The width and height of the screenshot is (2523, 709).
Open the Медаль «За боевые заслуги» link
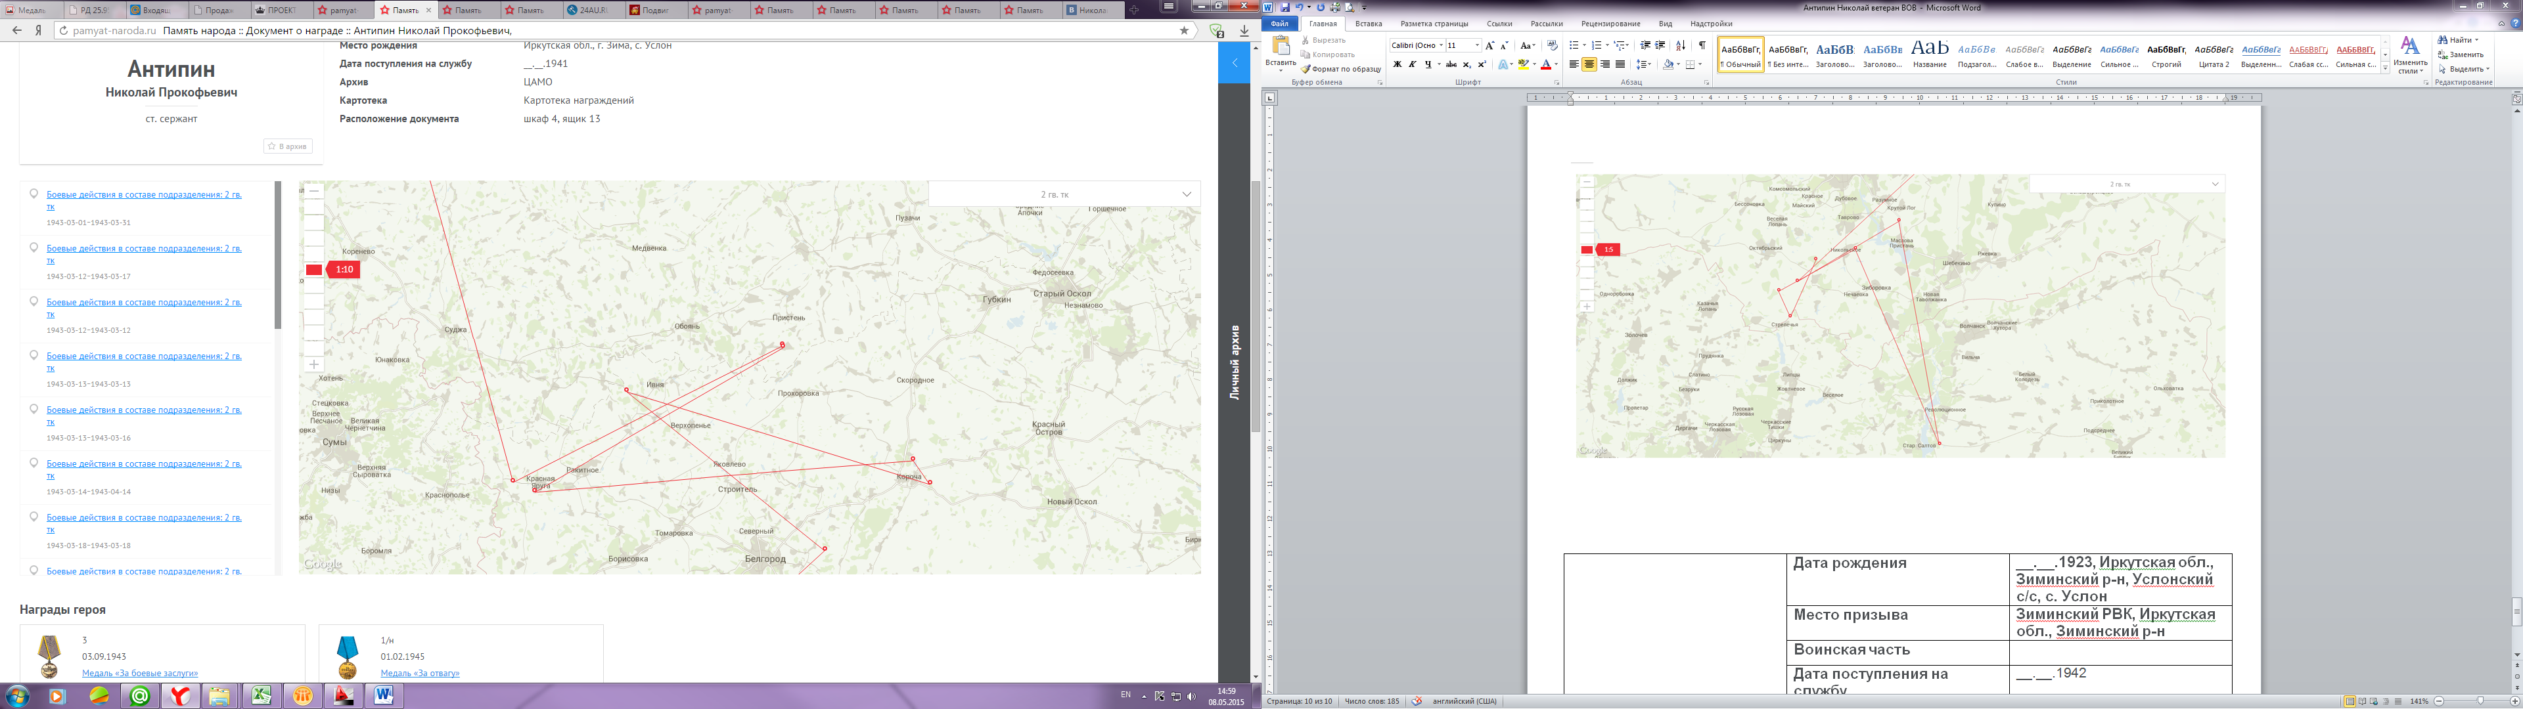(140, 673)
